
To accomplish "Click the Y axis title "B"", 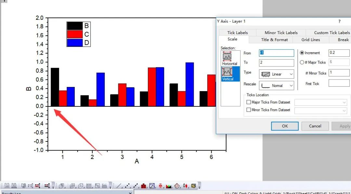I will coord(29,89).
